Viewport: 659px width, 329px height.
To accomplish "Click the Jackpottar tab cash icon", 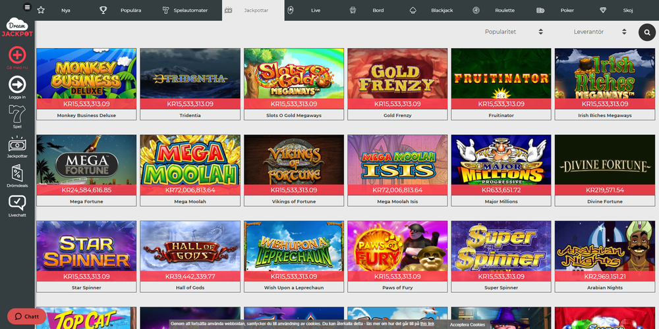I will tap(228, 10).
